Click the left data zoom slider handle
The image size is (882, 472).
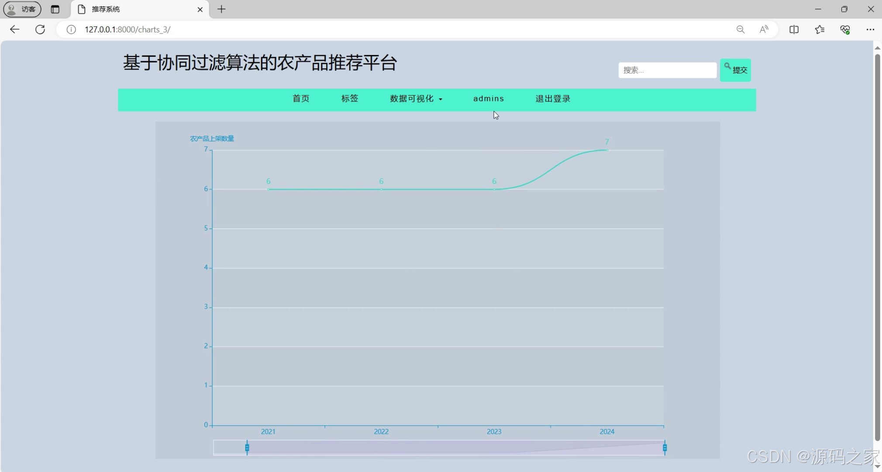[x=247, y=448]
